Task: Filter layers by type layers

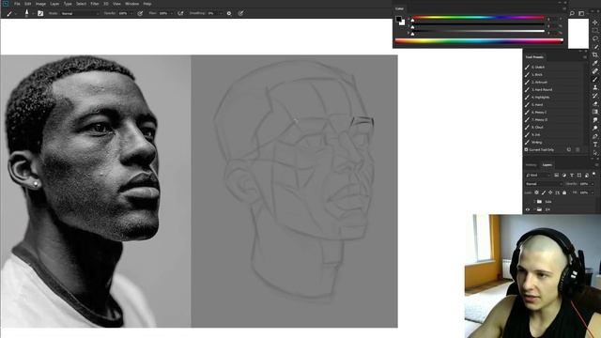Action: [572, 176]
